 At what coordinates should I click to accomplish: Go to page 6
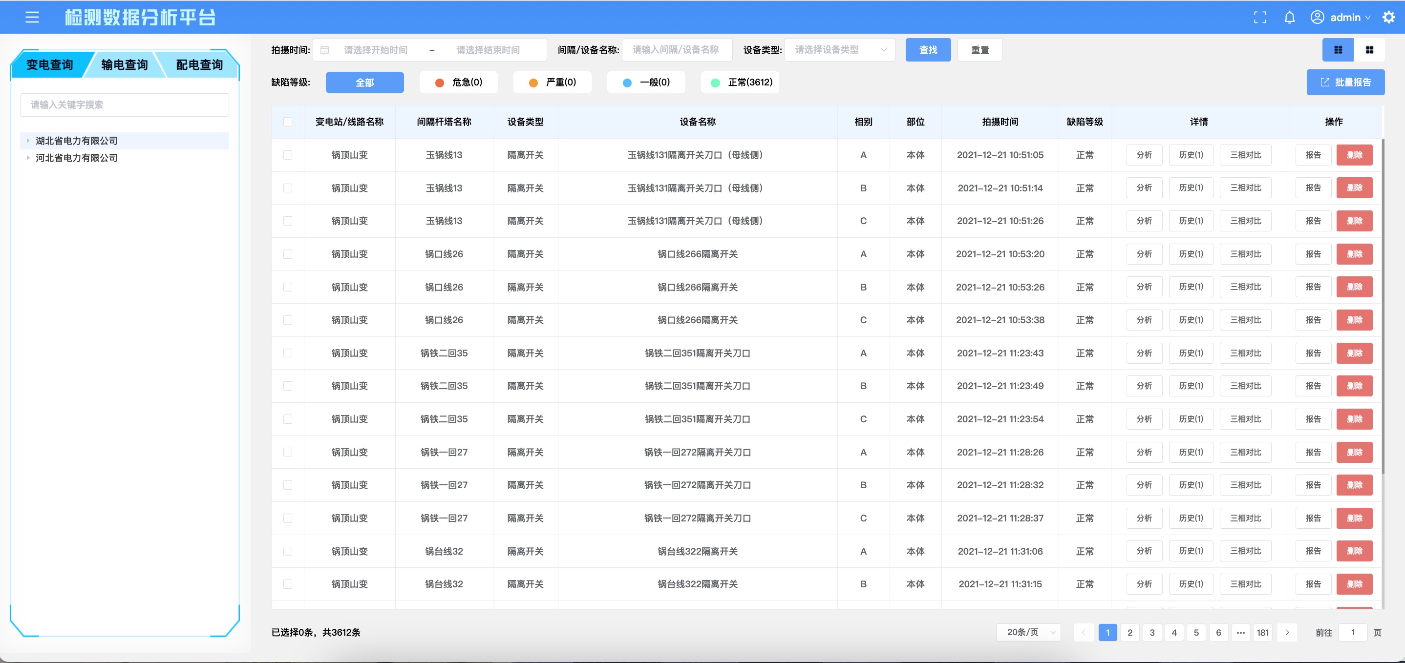(x=1218, y=632)
